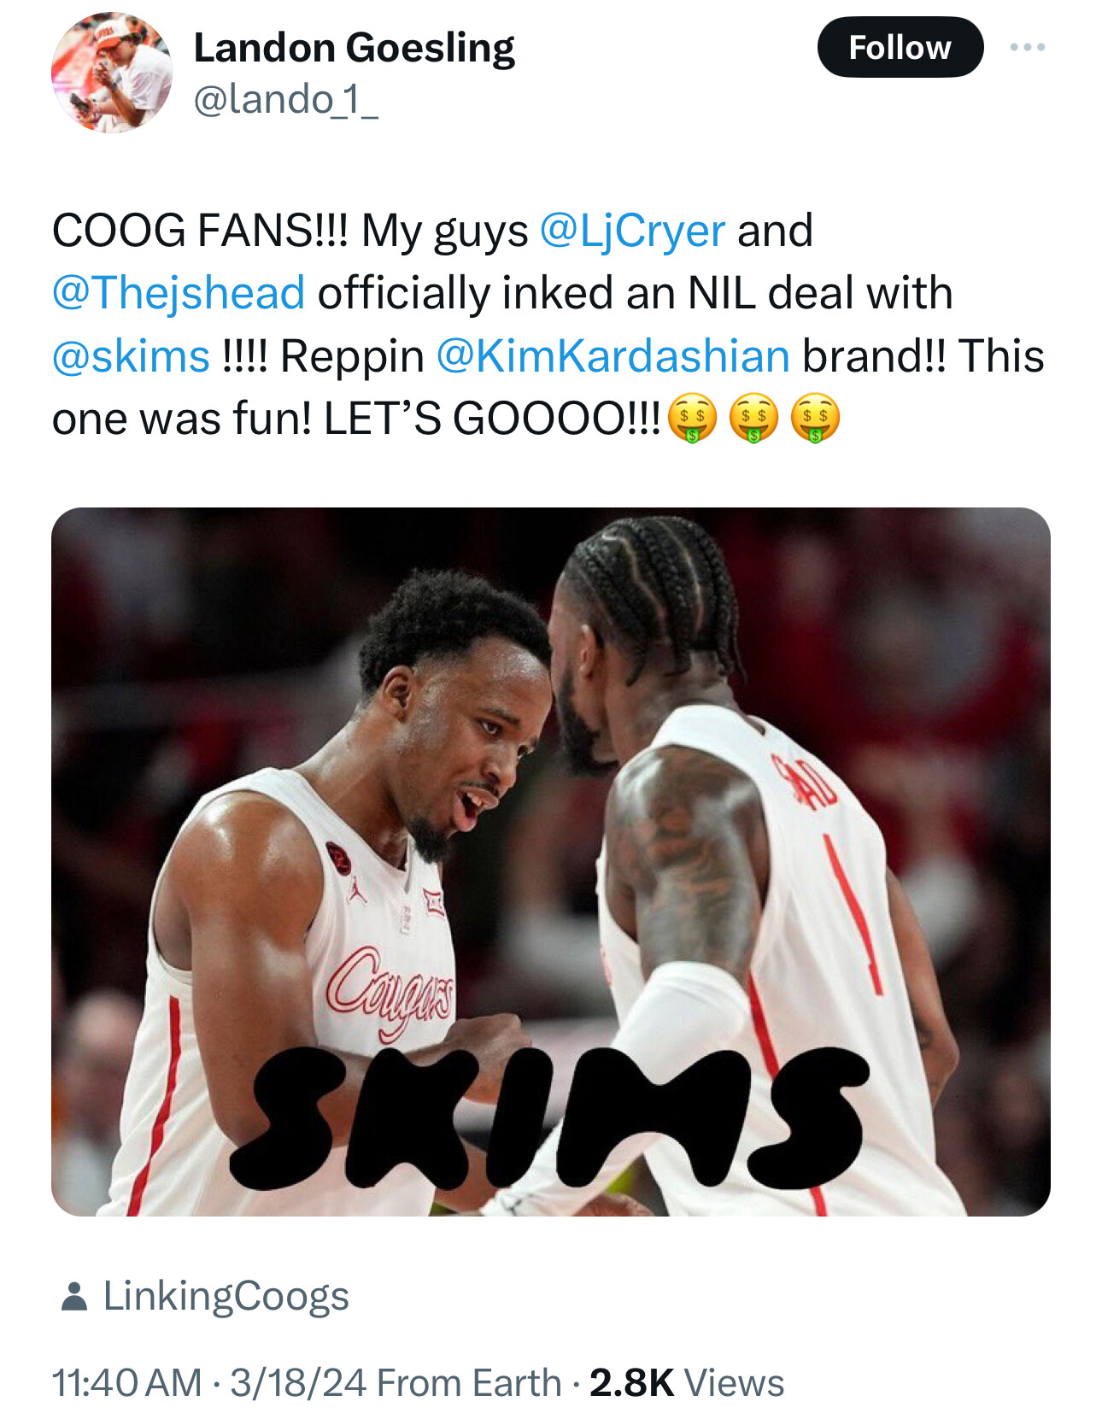This screenshot has height=1425, width=1102.
Task: Click the @lando_1_ username handle
Action: pos(285,100)
